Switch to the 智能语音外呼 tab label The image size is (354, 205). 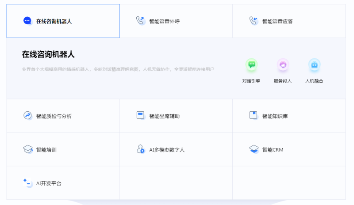coord(165,21)
